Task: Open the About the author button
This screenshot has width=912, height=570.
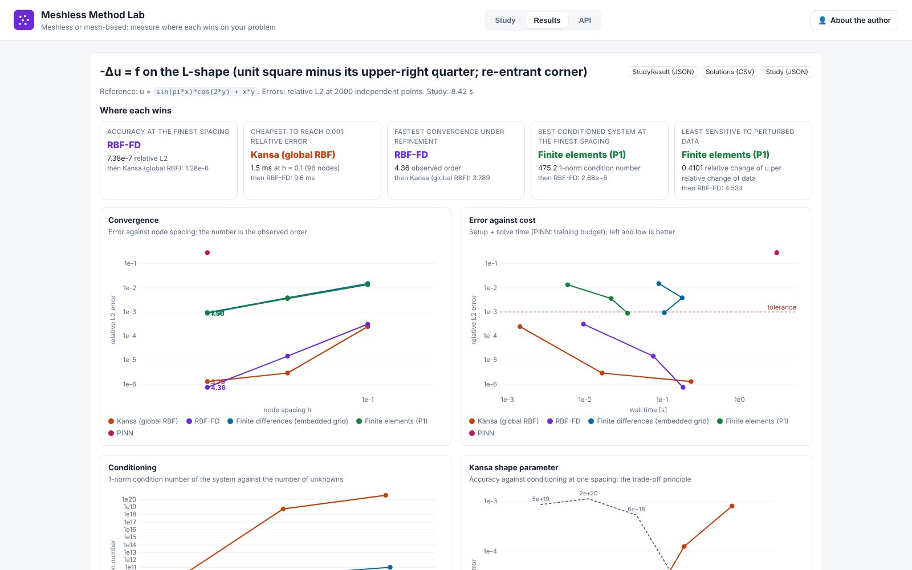Action: [x=854, y=20]
